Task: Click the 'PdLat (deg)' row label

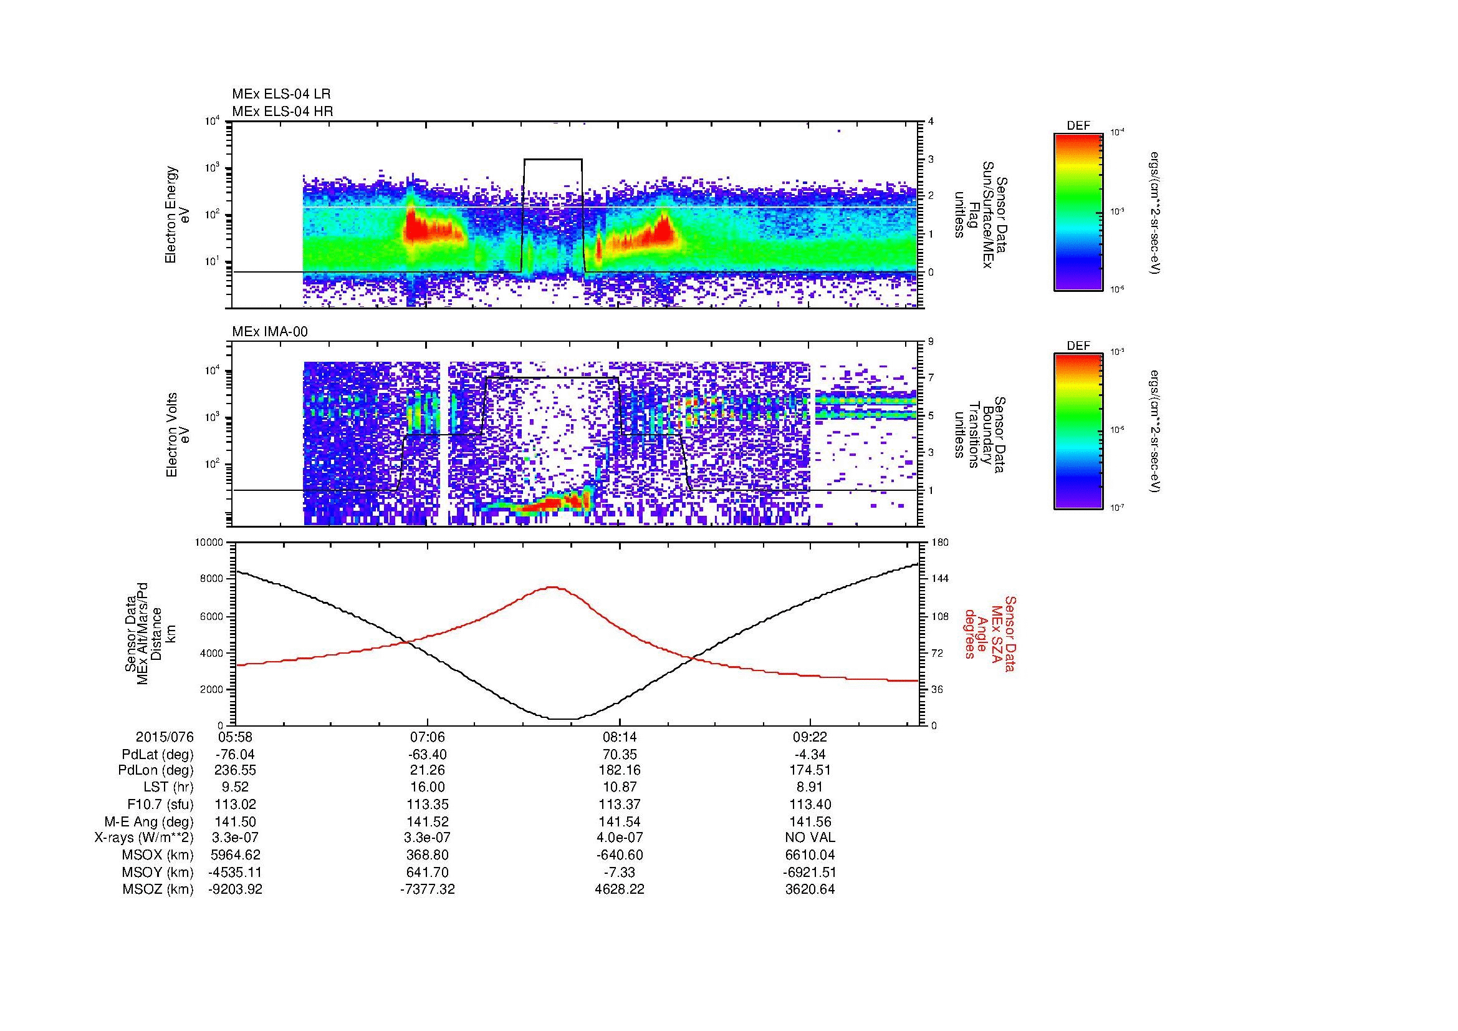Action: [158, 755]
